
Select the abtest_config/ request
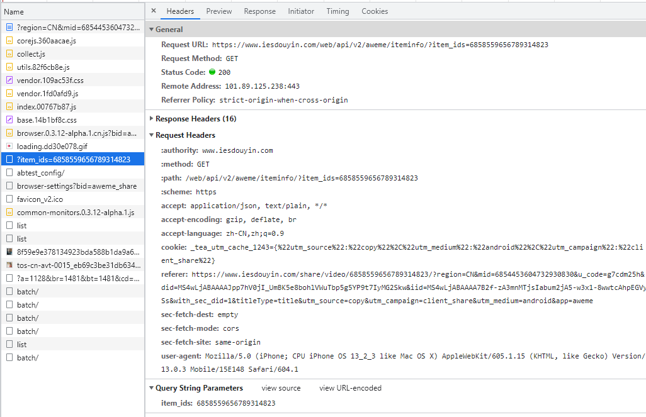(73, 172)
